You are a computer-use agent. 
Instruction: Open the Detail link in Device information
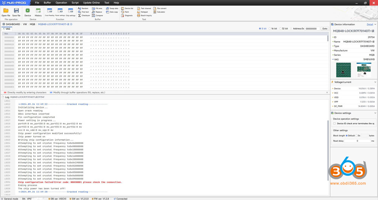pyautogui.click(x=370, y=25)
